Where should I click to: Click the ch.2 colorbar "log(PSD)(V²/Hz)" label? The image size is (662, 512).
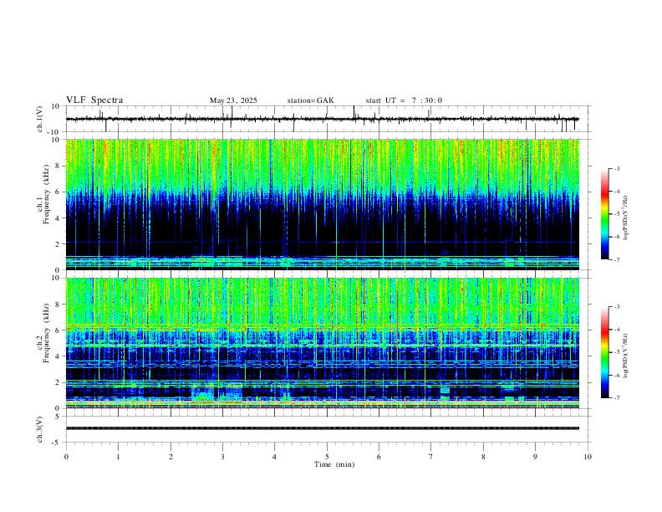coord(626,356)
